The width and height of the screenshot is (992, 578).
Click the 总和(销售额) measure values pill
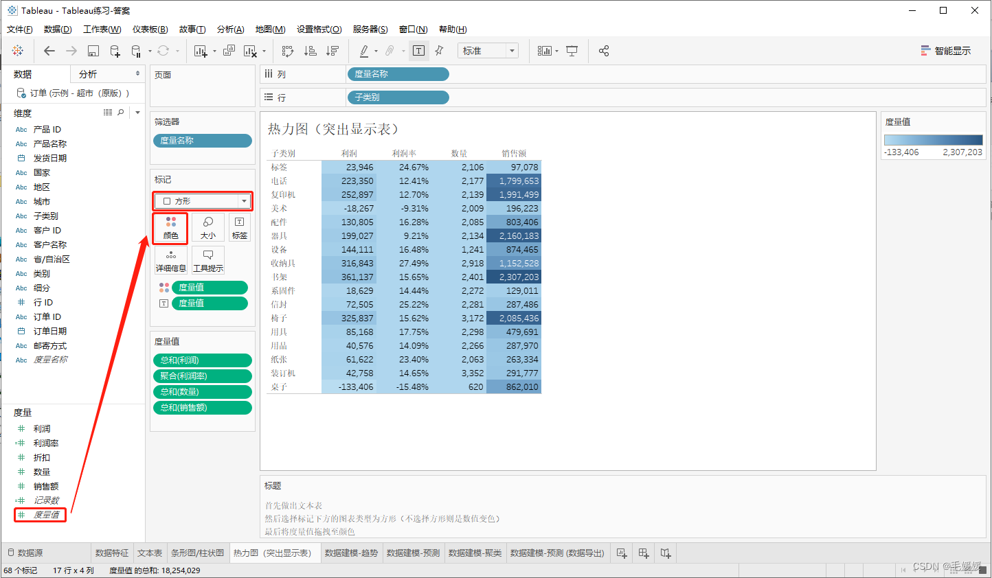(x=203, y=407)
